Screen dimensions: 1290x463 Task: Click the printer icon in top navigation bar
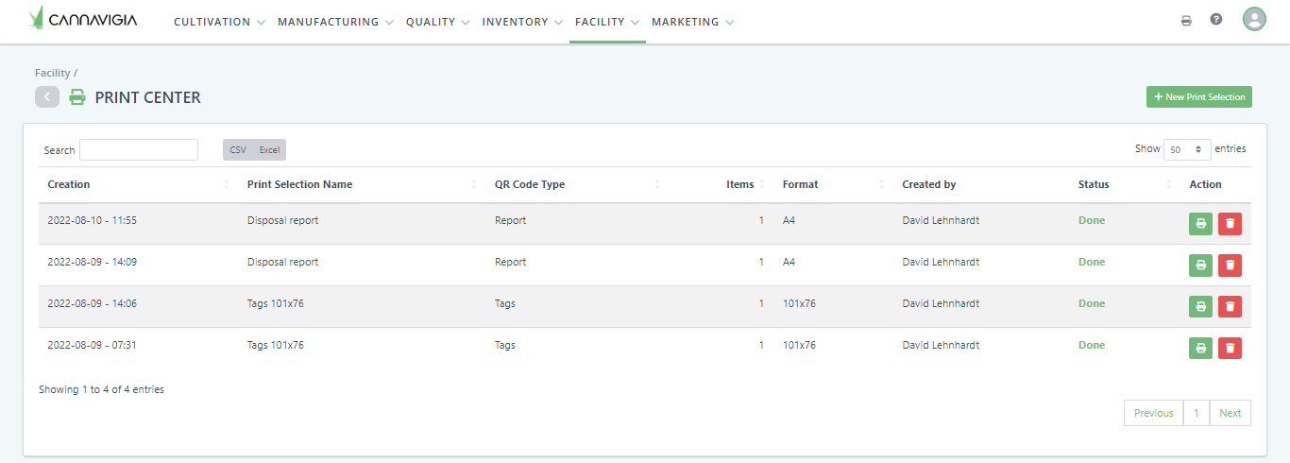(1186, 20)
